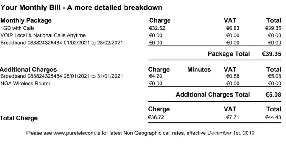
Task: Click Broadband line dated 01/02/2021 to 28/02/2021
Action: (x=62, y=43)
